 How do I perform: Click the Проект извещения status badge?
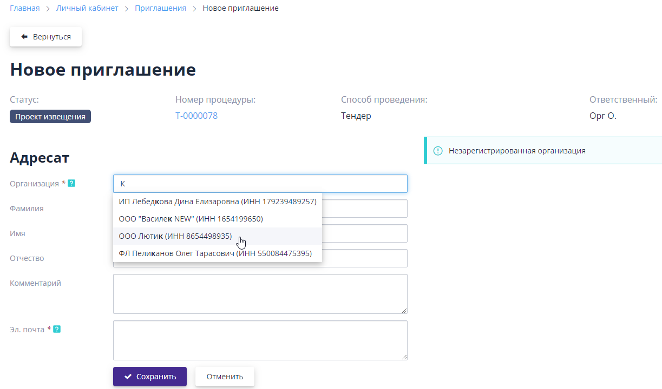[50, 116]
